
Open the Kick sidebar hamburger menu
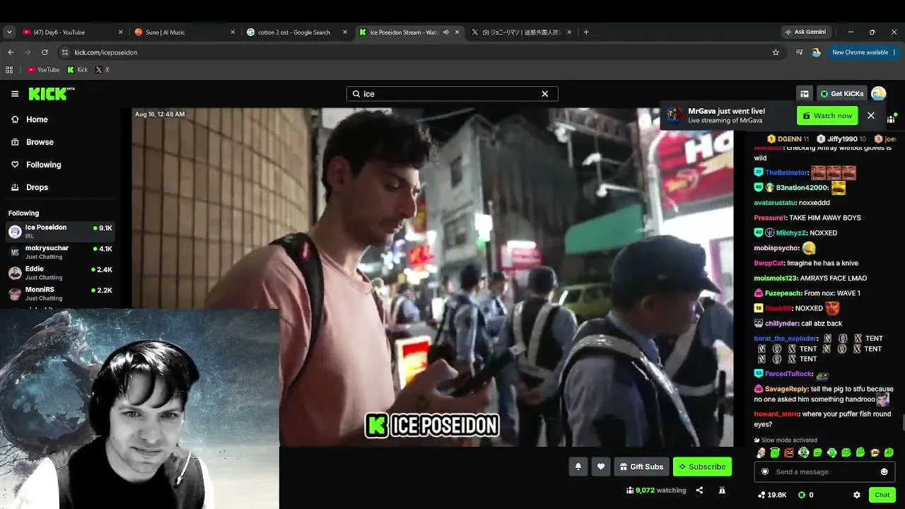click(15, 93)
